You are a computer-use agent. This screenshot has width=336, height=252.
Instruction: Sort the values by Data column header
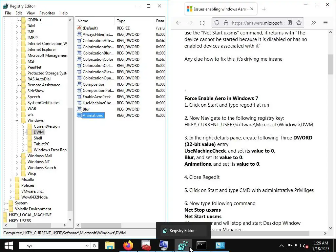point(160,21)
